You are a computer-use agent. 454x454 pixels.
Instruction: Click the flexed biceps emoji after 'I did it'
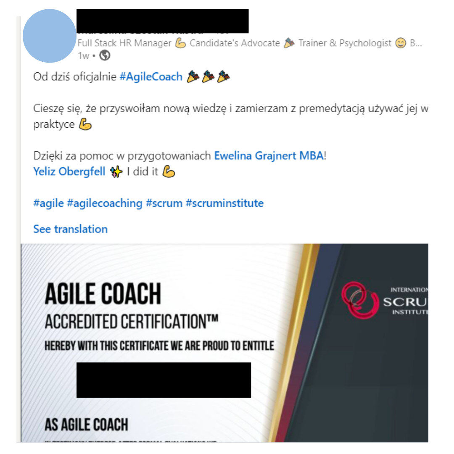pos(169,172)
